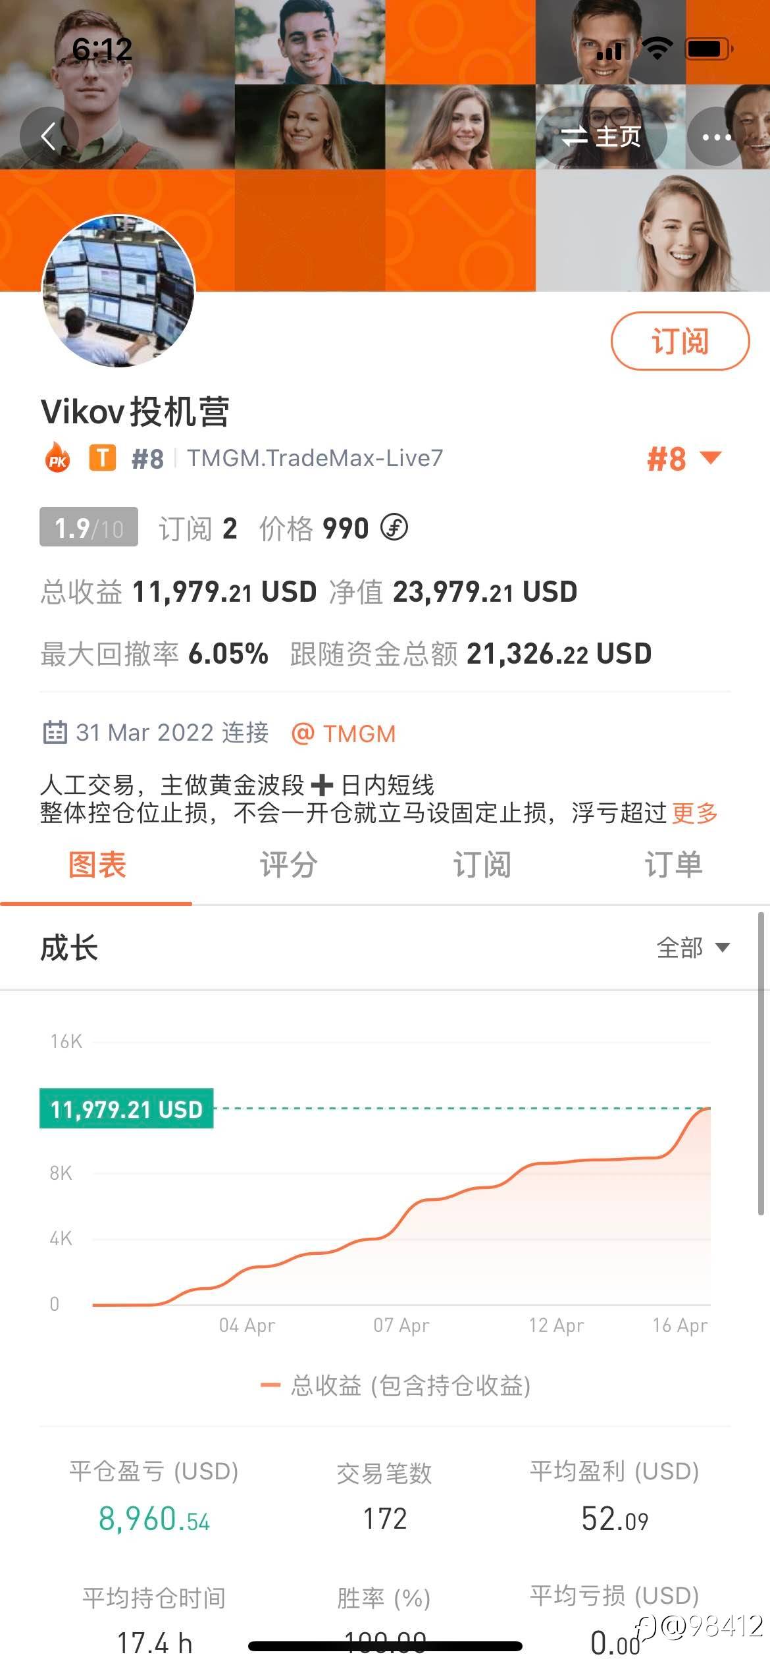This screenshot has width=770, height=1667.
Task: Open the 全部 time range dropdown
Action: (x=693, y=948)
